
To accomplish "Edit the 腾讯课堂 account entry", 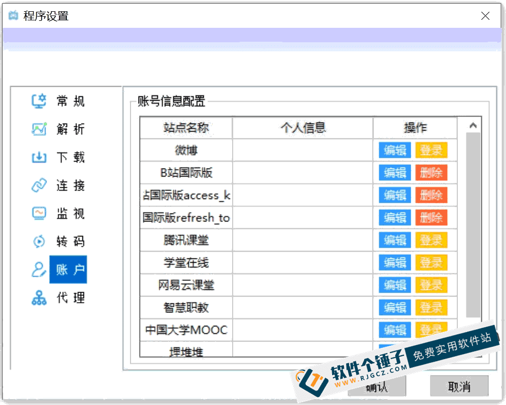I will [x=395, y=240].
